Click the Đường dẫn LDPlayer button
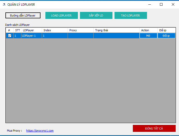 coord(23,16)
